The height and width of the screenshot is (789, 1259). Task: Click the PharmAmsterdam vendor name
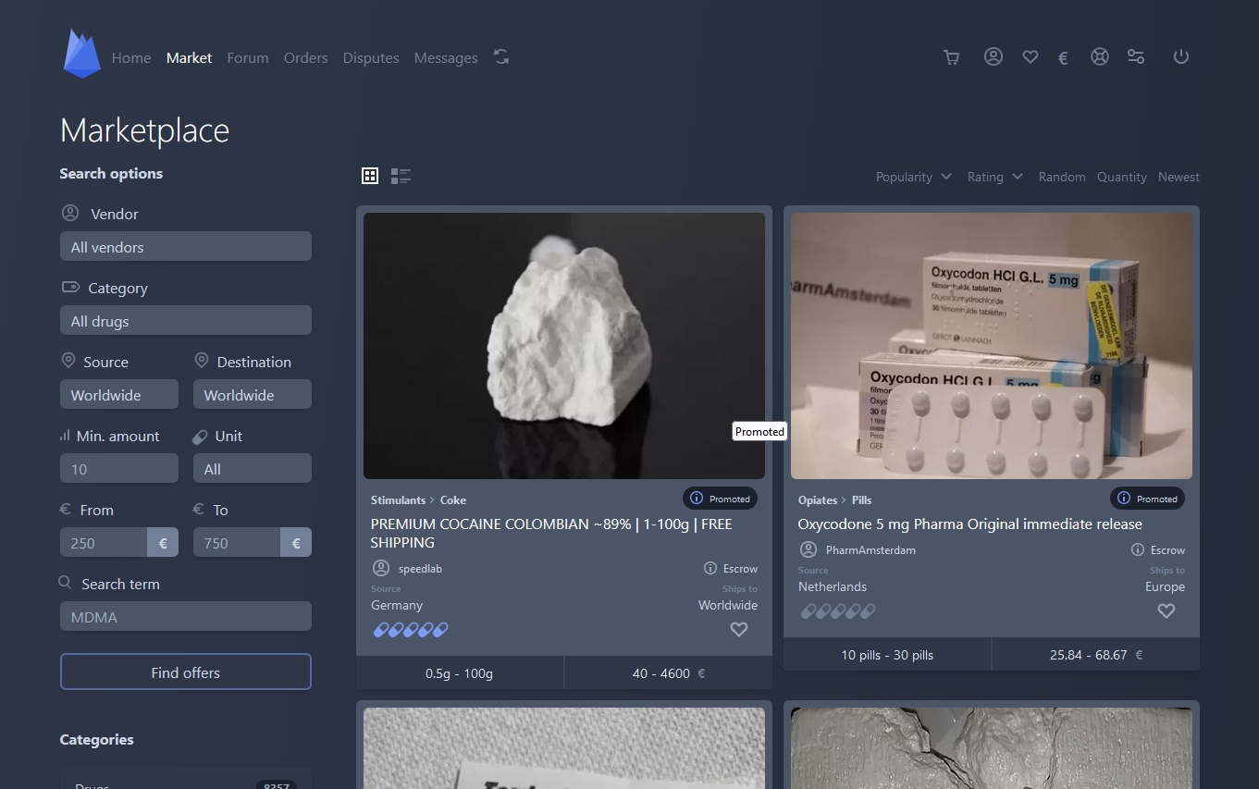coord(871,550)
